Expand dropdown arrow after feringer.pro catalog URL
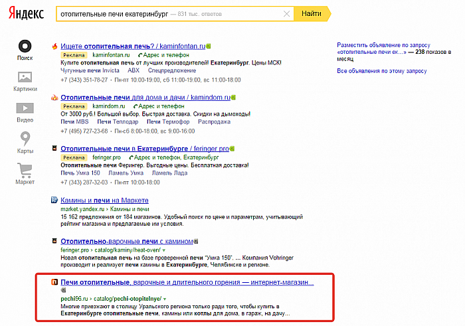 pyautogui.click(x=163, y=250)
